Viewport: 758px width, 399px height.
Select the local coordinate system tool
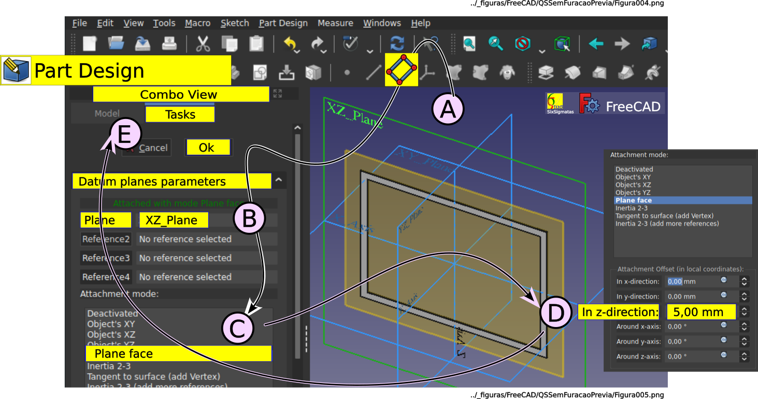pos(427,72)
